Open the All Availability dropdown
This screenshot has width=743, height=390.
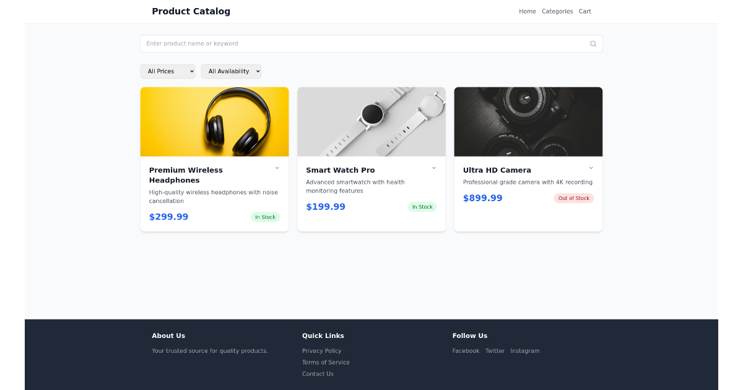point(230,71)
